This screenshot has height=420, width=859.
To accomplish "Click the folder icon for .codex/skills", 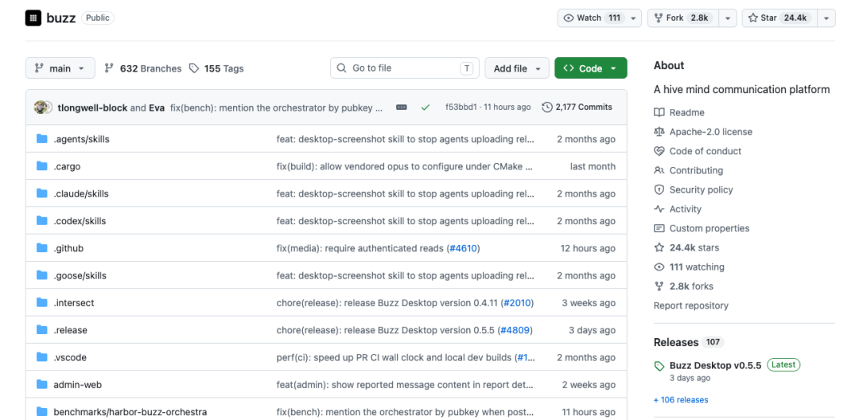I will (41, 220).
